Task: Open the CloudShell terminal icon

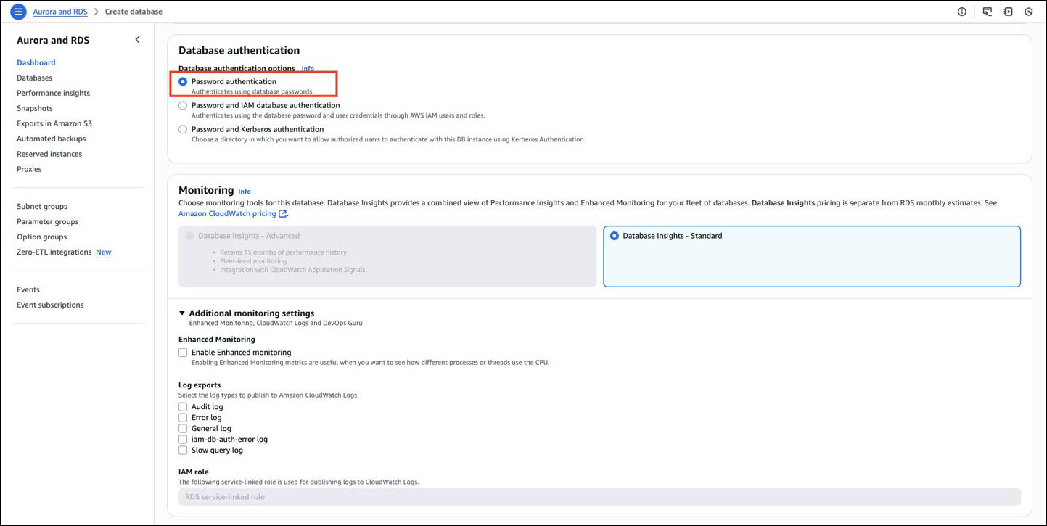Action: tap(987, 12)
